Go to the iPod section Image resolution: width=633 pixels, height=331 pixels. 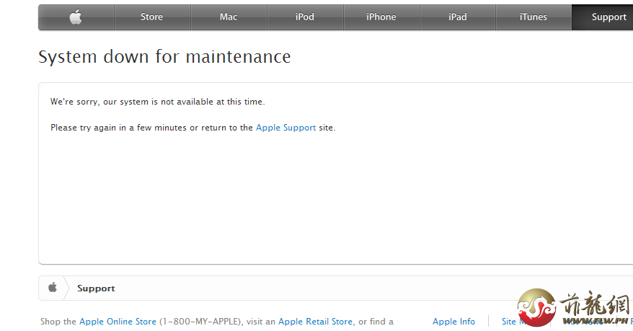click(x=305, y=17)
